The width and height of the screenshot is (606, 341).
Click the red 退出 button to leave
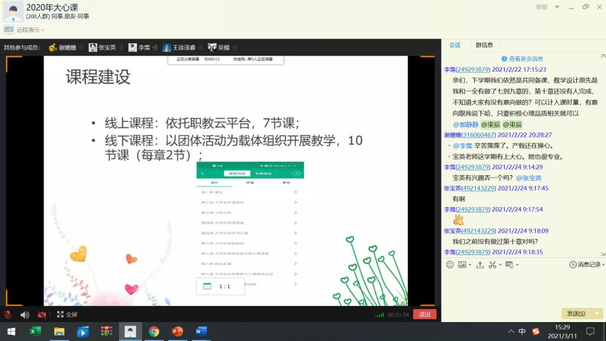[424, 314]
